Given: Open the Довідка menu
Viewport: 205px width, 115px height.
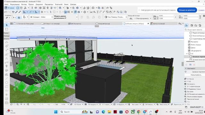Looking at the screenshot, I should (73, 4).
